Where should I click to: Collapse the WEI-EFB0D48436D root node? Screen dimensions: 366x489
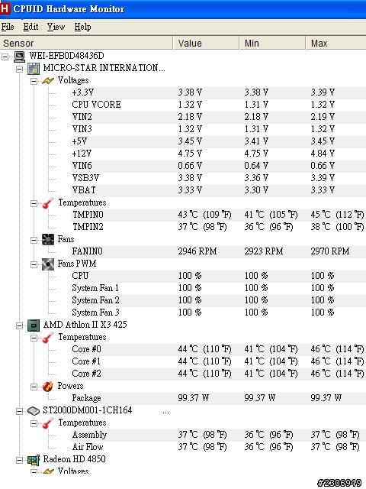pyautogui.click(x=5, y=57)
